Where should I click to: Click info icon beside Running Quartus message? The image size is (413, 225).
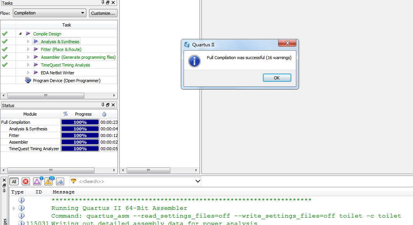tap(21, 208)
